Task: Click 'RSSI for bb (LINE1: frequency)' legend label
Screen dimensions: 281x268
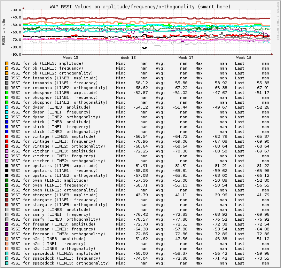Action: 47,68
